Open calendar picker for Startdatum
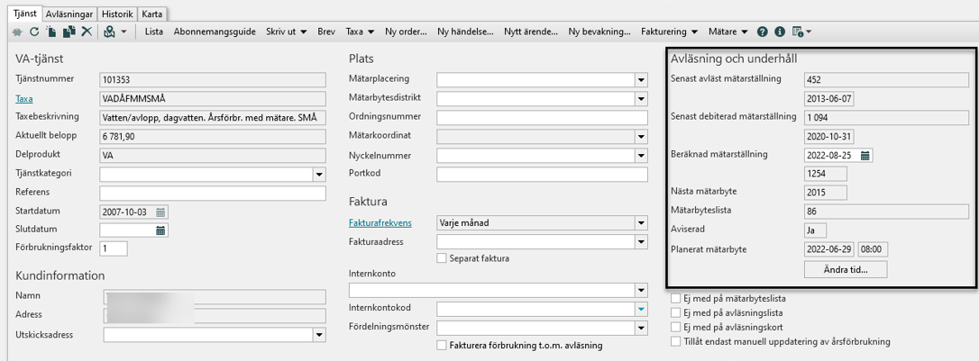Viewport: 979px width, 361px height. tap(160, 212)
